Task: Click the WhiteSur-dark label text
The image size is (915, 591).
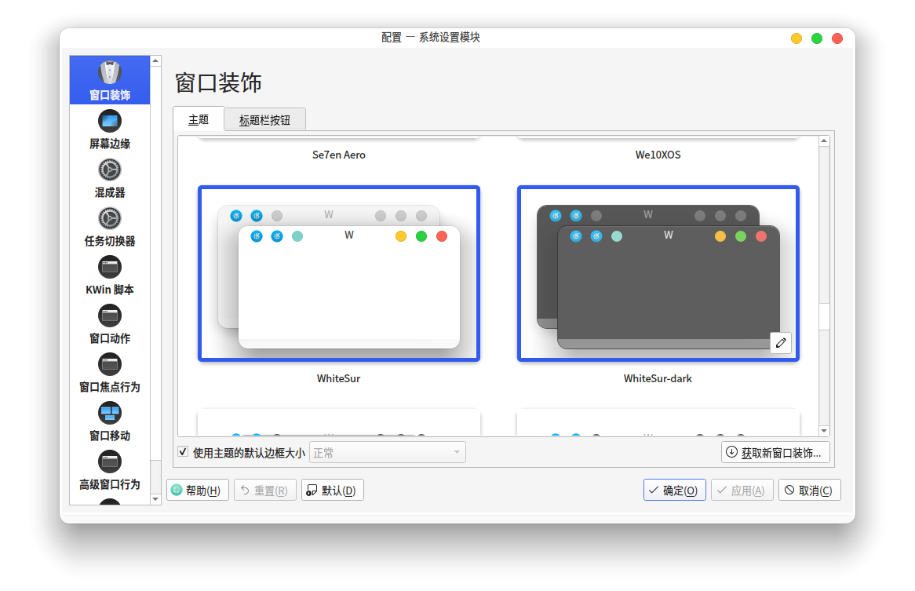Action: point(658,378)
